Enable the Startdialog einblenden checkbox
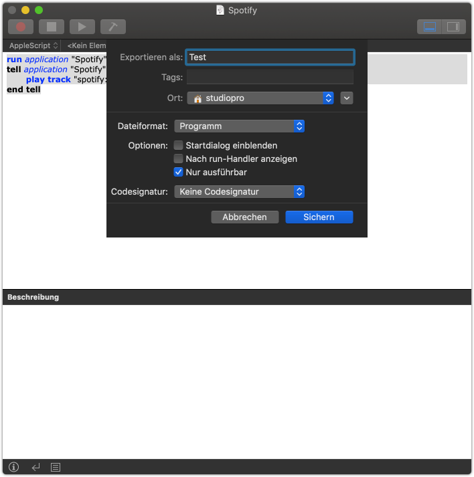 [179, 145]
